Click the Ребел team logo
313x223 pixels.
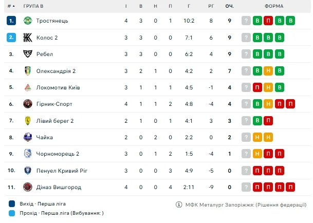click(28, 54)
